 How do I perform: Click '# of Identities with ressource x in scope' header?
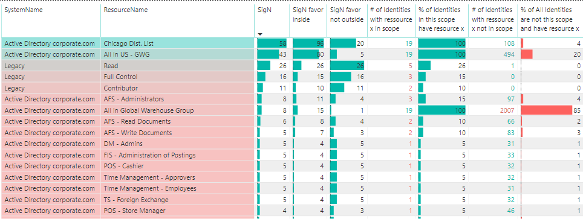coord(391,19)
